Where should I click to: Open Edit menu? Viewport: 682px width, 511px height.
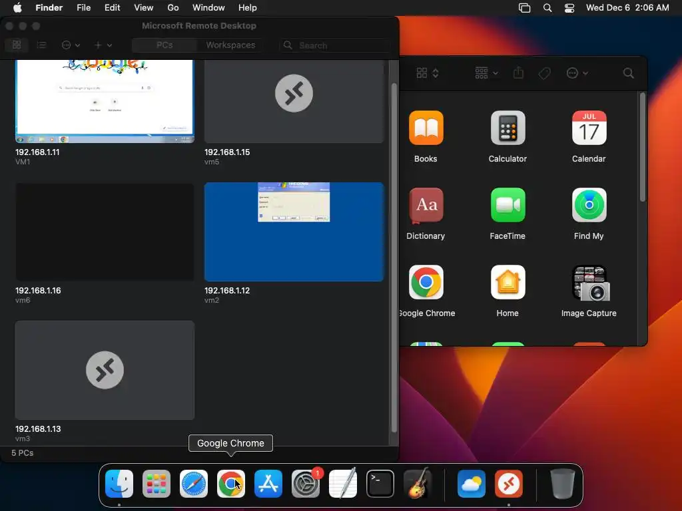coord(112,7)
